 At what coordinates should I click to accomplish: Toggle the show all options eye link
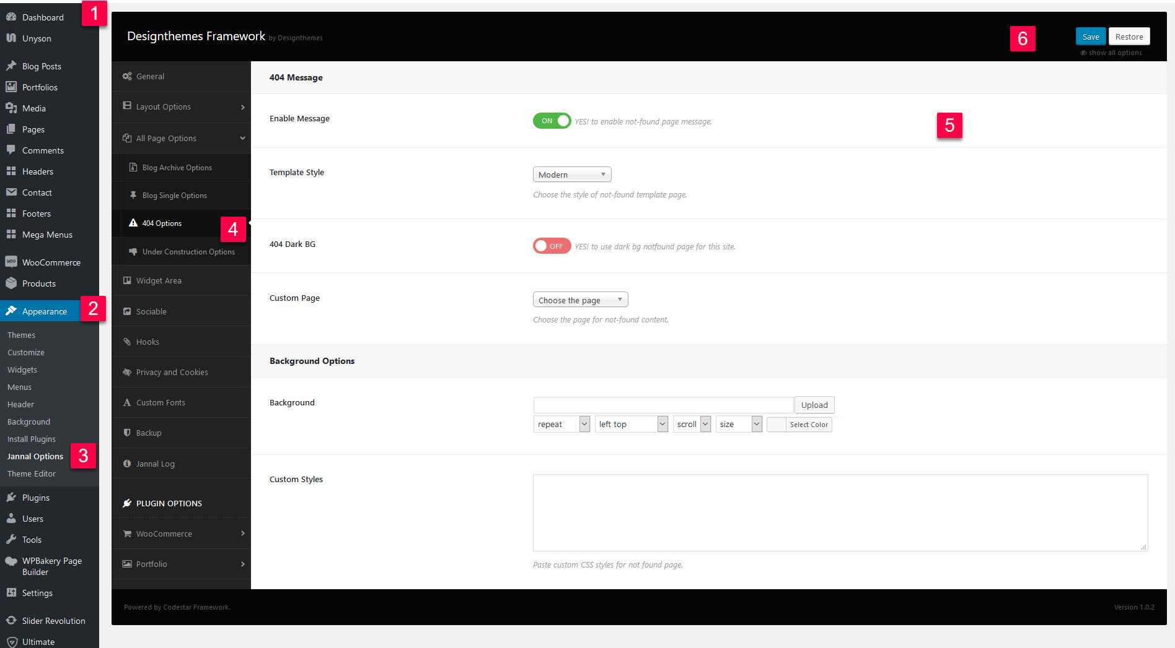(x=1111, y=53)
